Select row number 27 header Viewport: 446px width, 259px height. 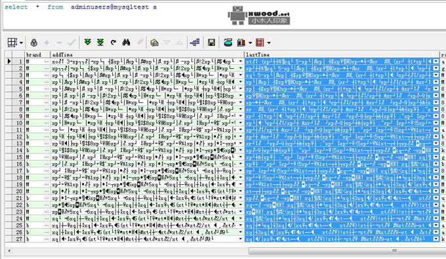click(18, 239)
